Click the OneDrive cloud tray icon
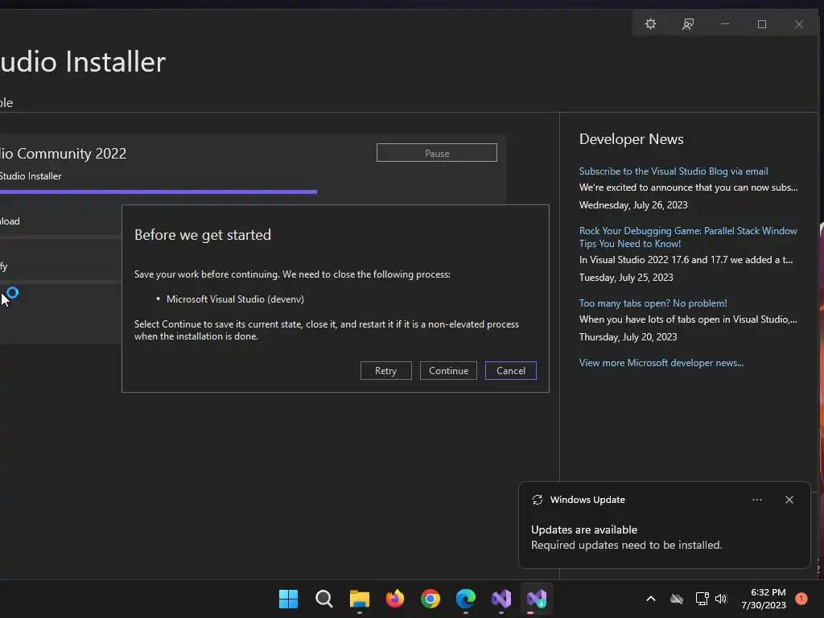The height and width of the screenshot is (618, 824). point(677,599)
